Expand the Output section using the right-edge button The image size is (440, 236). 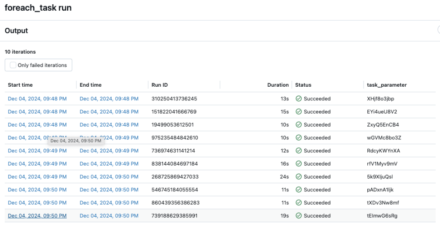pos(438,30)
